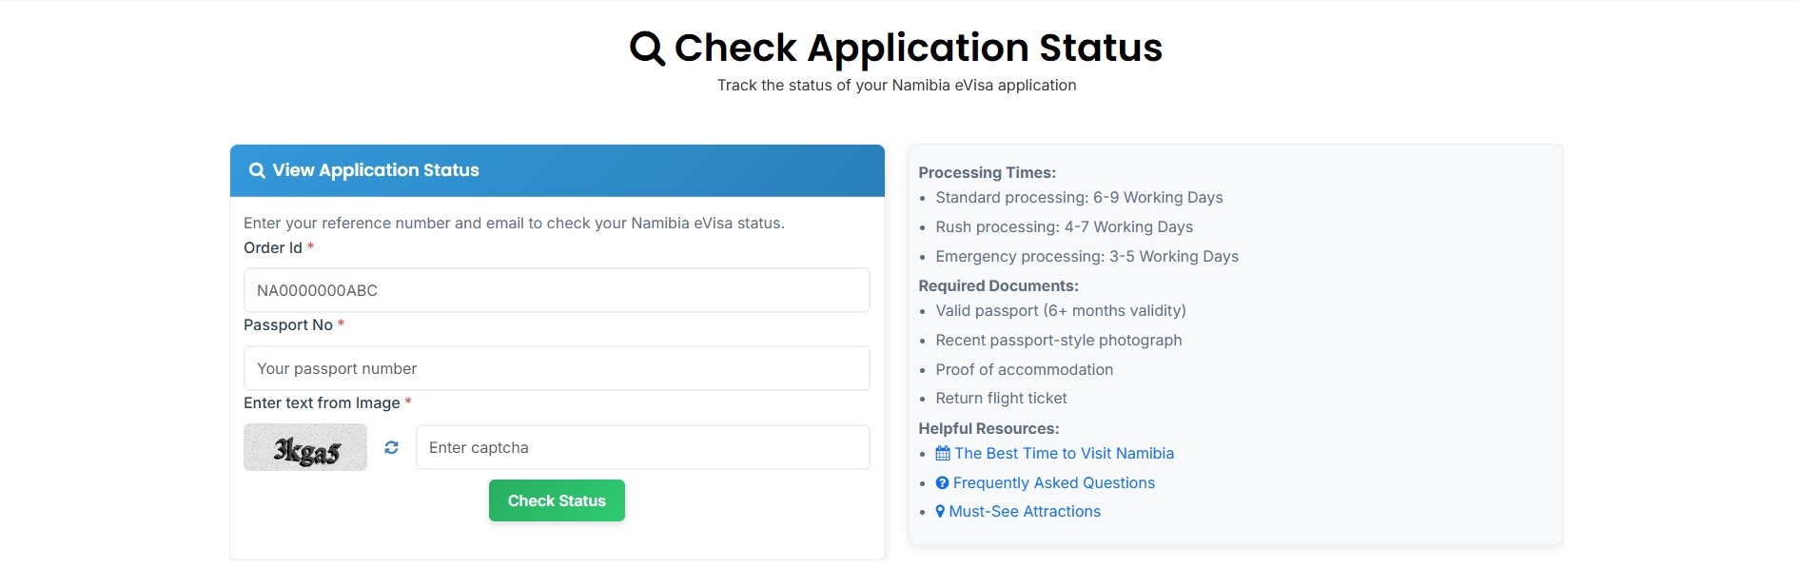
Task: Click search icon beside View Application Status
Action: point(257,170)
